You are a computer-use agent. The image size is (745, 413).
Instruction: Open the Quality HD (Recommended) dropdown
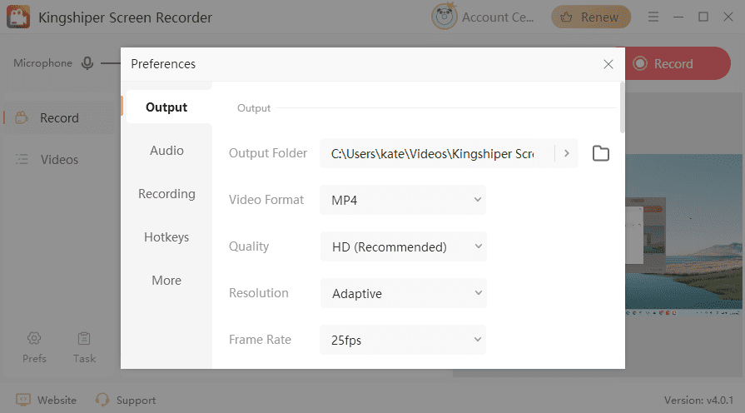[x=403, y=246]
